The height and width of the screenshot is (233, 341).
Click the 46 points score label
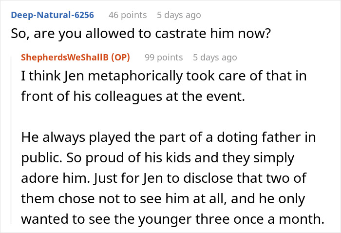[128, 15]
